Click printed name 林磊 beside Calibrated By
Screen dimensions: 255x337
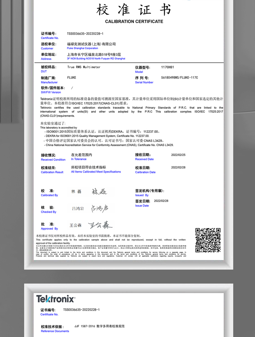click(x=76, y=192)
